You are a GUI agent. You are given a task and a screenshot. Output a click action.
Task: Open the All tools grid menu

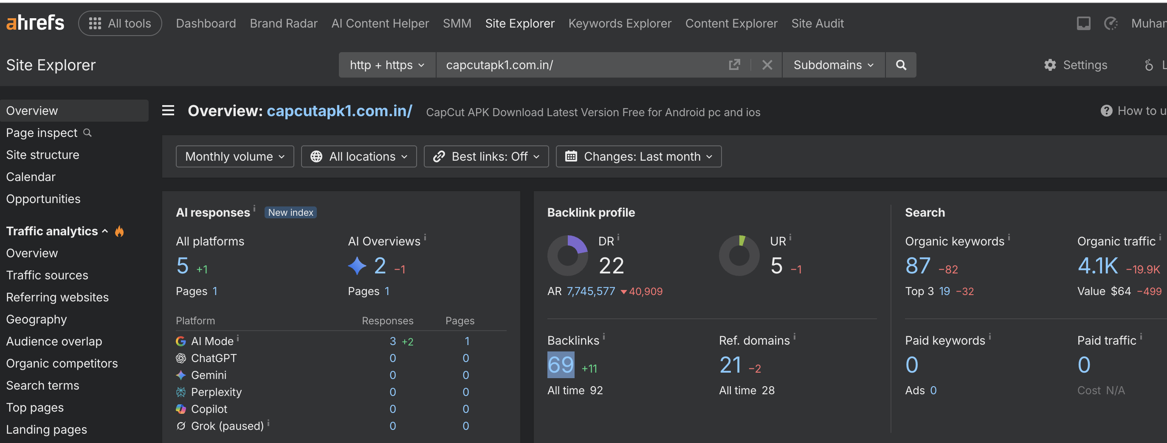(x=120, y=23)
